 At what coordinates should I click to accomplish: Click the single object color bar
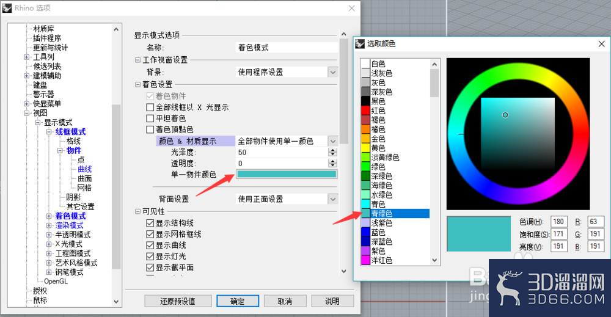coord(287,174)
